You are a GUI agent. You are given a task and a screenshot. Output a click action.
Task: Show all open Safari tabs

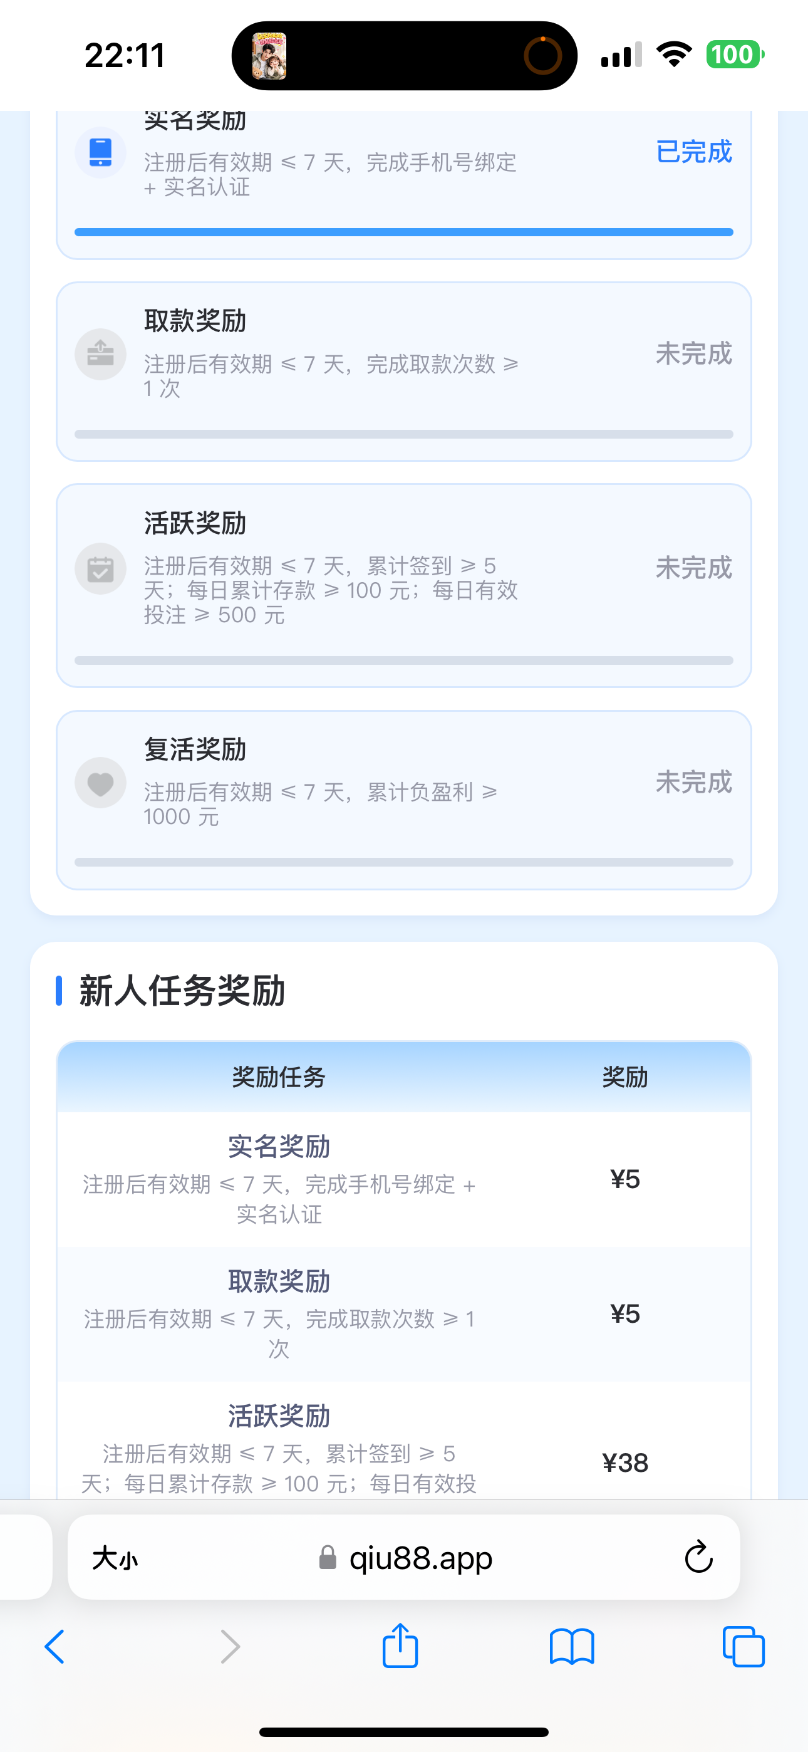click(743, 1647)
